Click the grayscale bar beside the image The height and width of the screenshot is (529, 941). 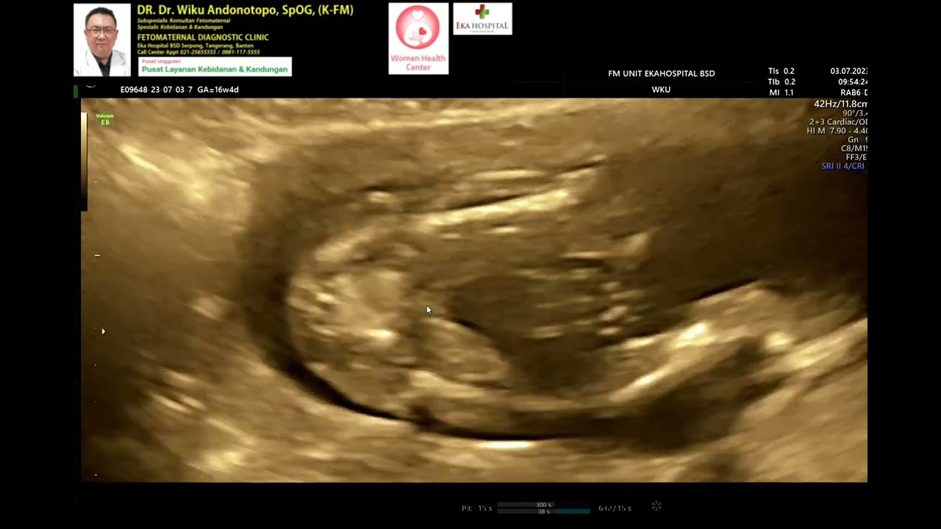click(84, 162)
